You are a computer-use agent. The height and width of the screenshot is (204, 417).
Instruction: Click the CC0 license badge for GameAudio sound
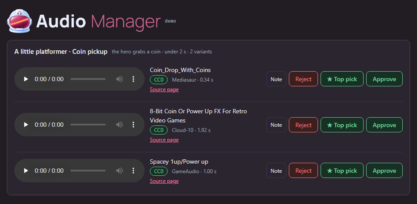click(159, 171)
